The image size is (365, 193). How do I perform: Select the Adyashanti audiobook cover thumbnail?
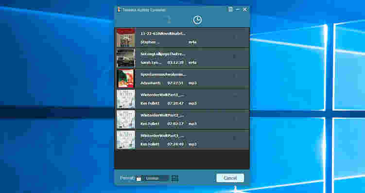coord(126,78)
